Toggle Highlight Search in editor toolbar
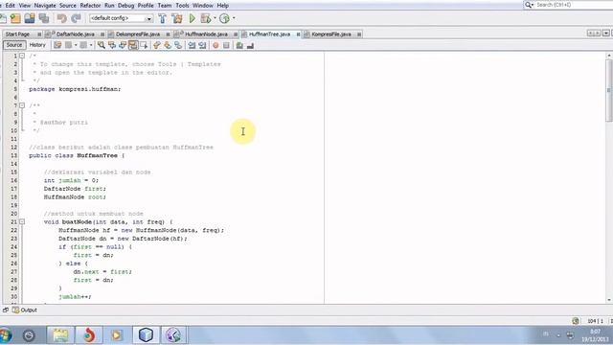The height and width of the screenshot is (345, 613). 133,45
